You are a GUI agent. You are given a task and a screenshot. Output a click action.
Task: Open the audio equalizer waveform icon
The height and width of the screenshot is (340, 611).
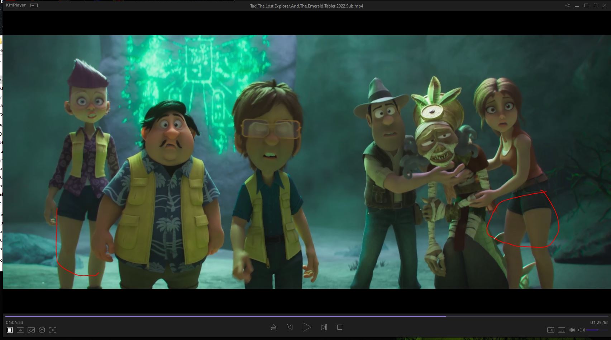572,330
